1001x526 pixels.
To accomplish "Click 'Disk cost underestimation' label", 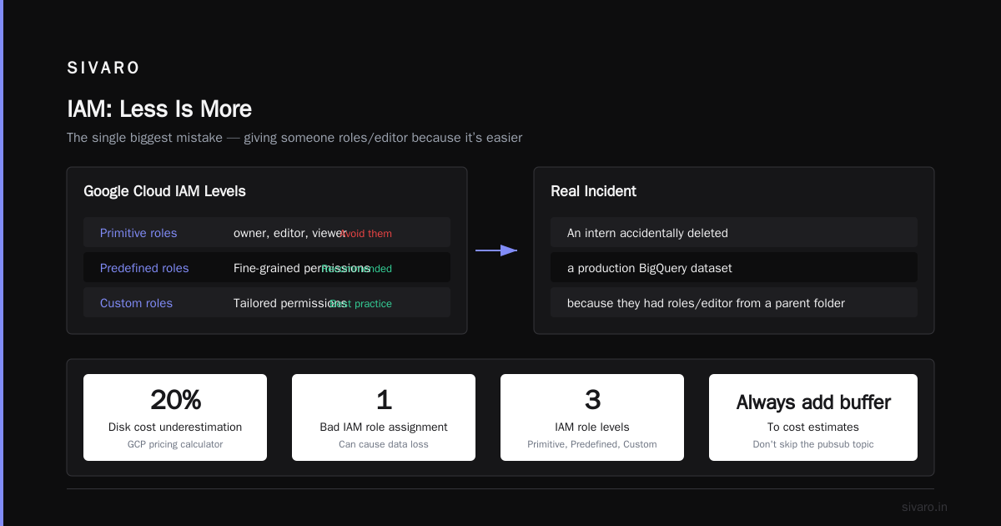I will (x=175, y=427).
